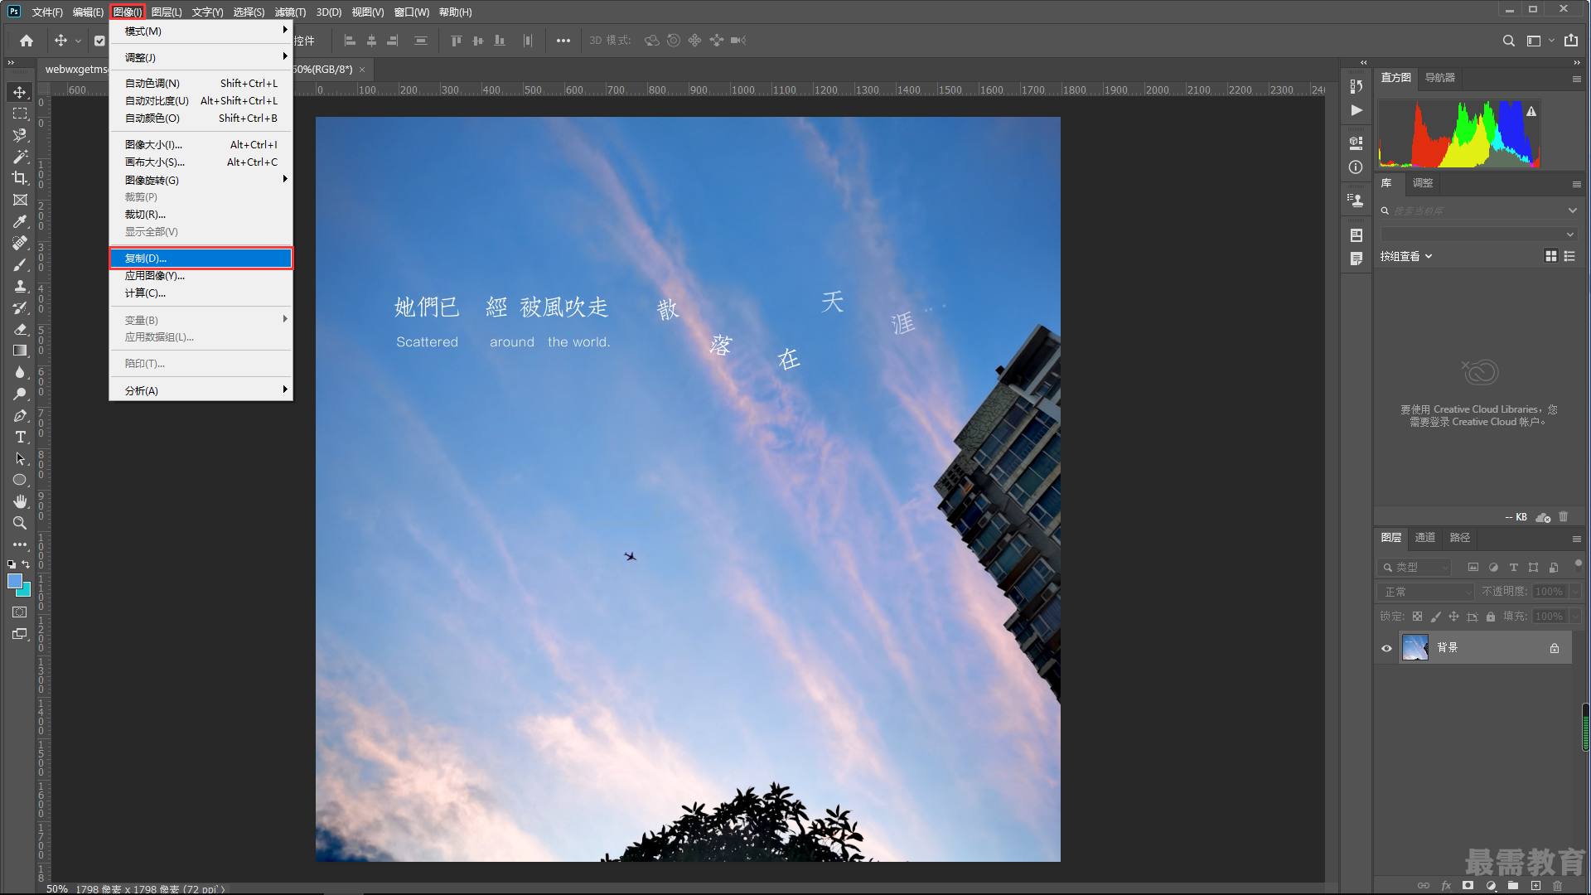Select the History Brush tool

point(20,307)
